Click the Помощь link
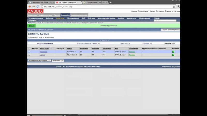The height and width of the screenshot is (116, 207). (134, 11)
